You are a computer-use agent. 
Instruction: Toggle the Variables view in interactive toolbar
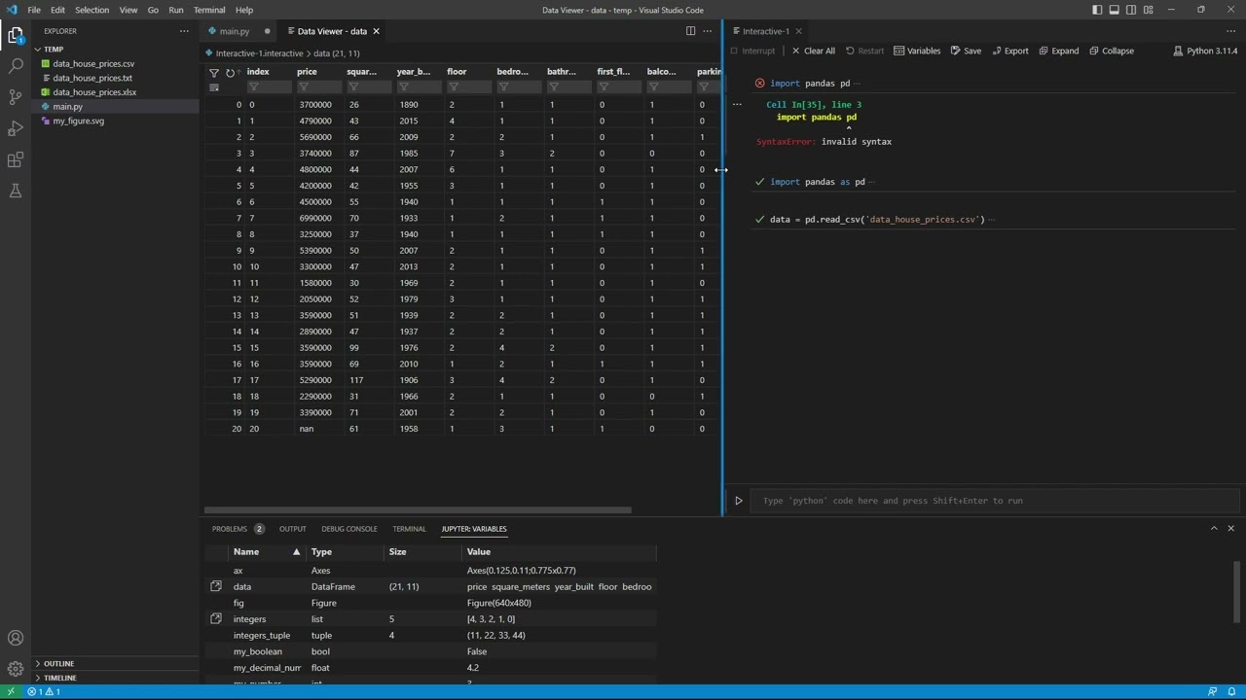tap(917, 51)
